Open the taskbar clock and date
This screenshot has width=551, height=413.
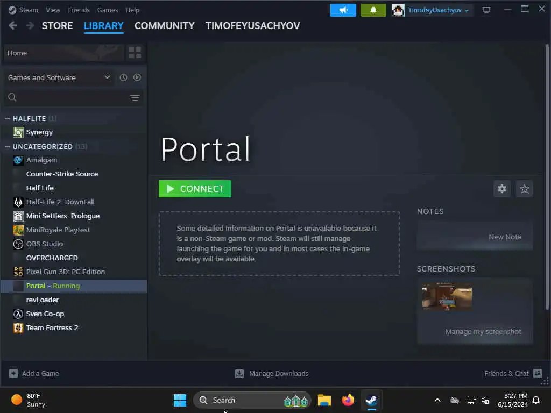(513, 400)
